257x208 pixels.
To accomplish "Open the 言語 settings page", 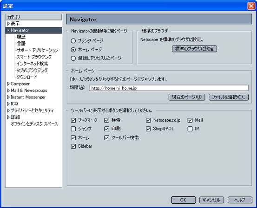I will (x=21, y=44).
